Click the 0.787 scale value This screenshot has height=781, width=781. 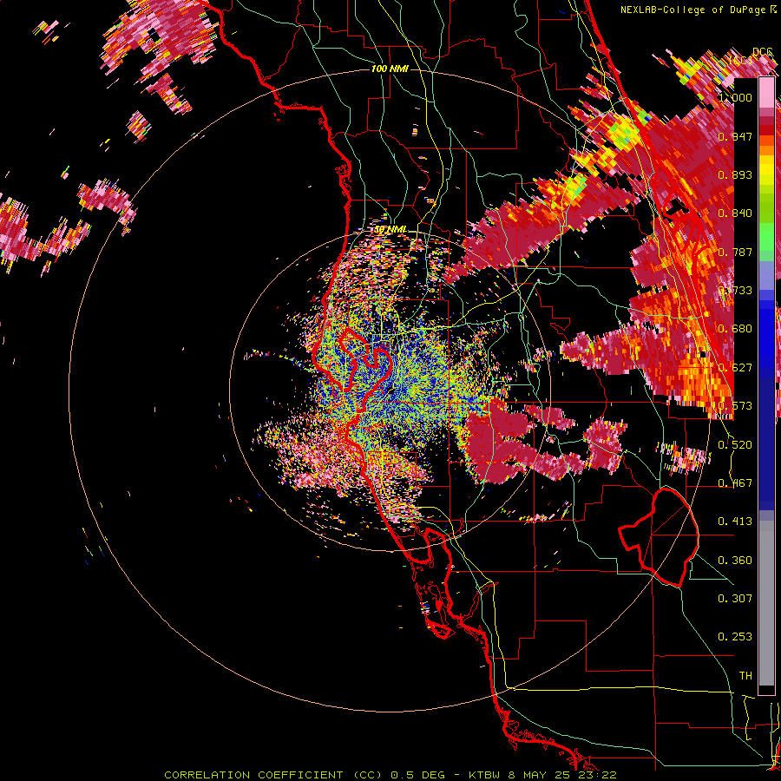[735, 252]
